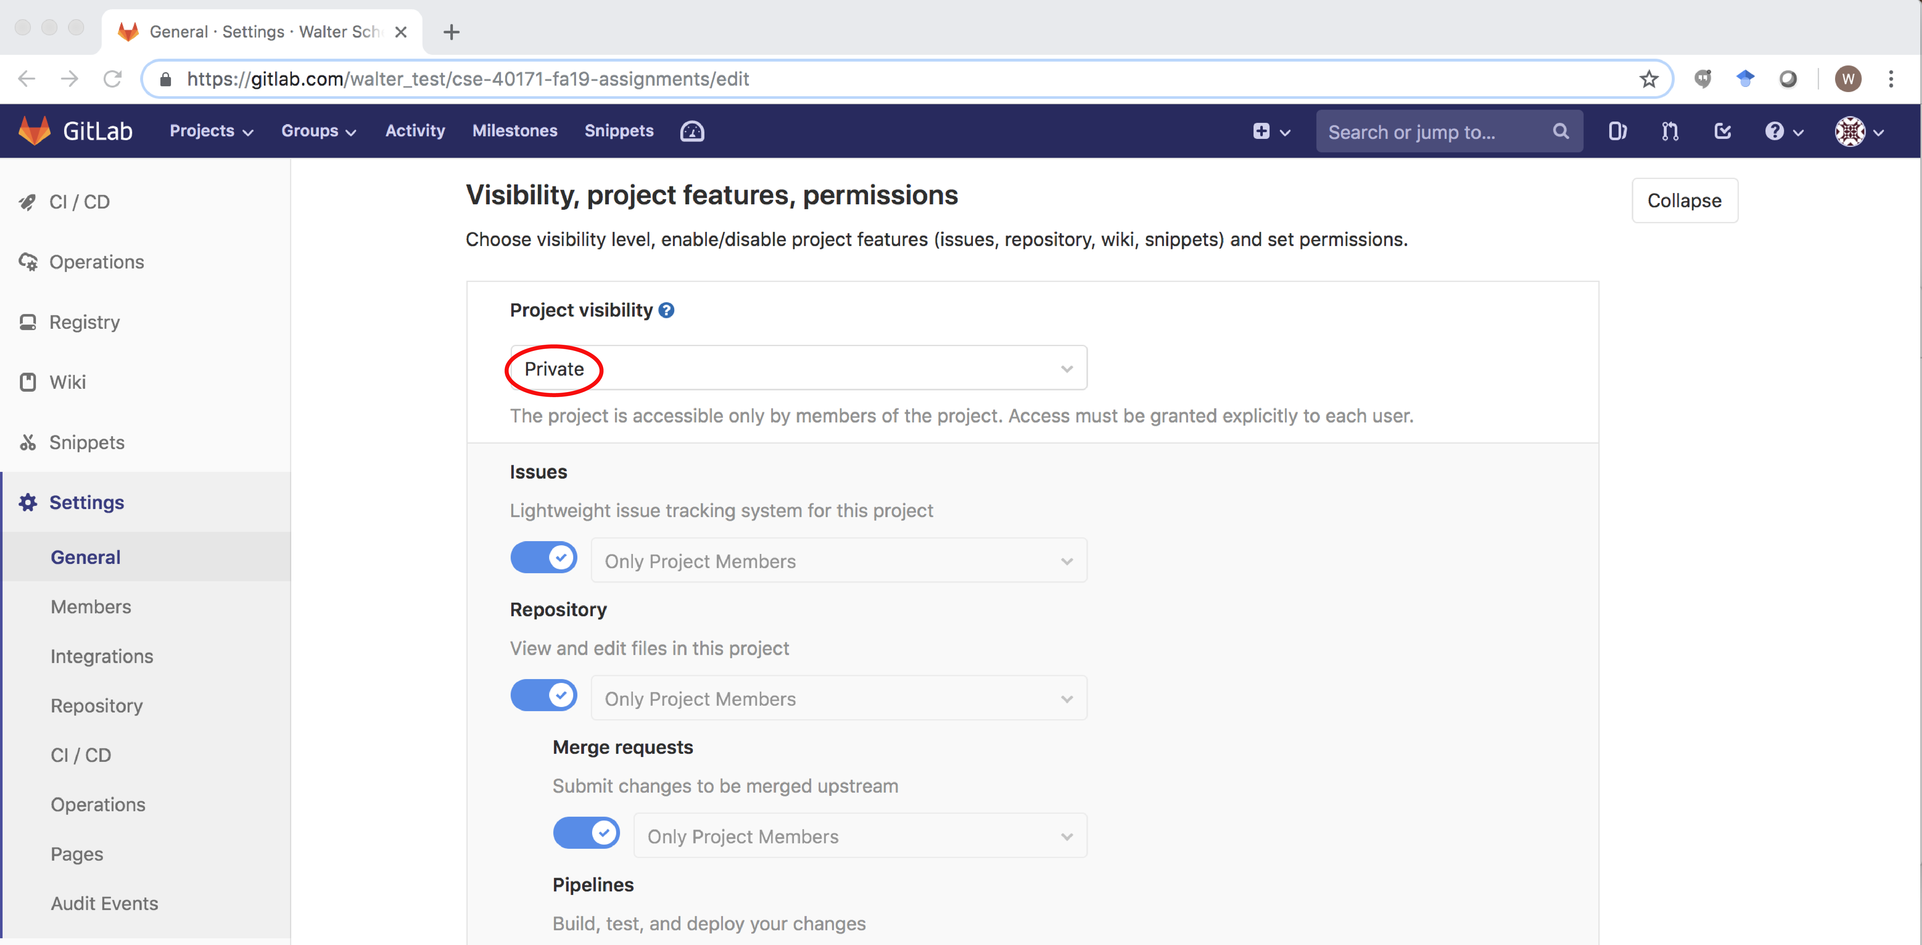Open Repository settings in sidebar
Image resolution: width=1922 pixels, height=945 pixels.
(96, 706)
